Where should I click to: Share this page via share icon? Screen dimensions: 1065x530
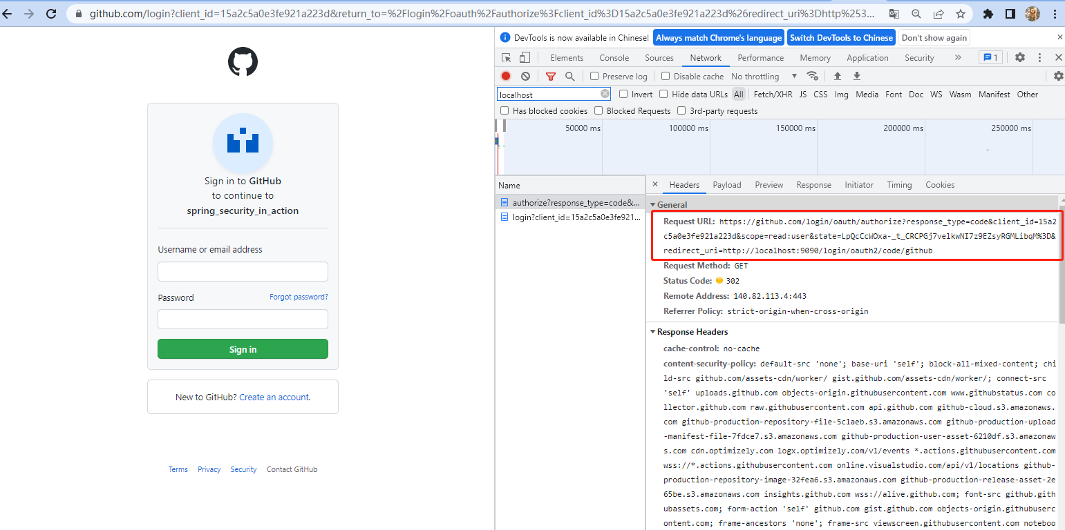938,14
